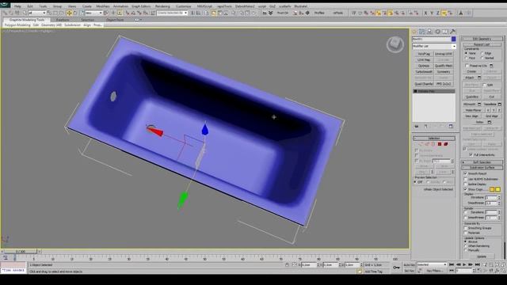Toggle Preserve UVs checkbox
This screenshot has height=285, width=507.
pos(467,66)
